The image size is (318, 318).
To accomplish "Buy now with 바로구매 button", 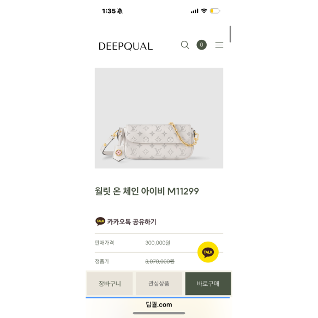I will [x=208, y=284].
